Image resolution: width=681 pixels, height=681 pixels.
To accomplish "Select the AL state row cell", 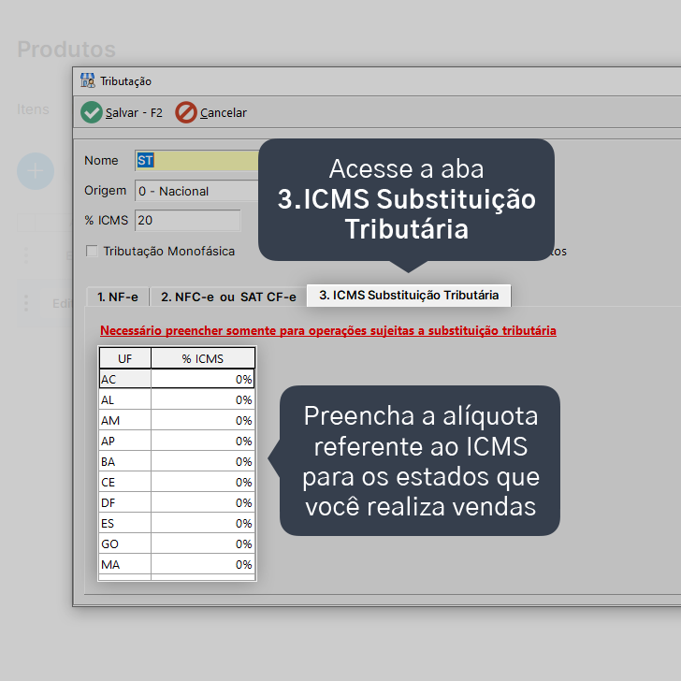I will click(125, 399).
